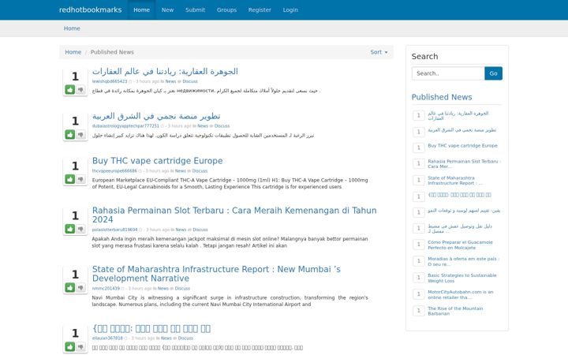Open the headline above ellauan367818's byline
568x355 pixels.
(151, 328)
